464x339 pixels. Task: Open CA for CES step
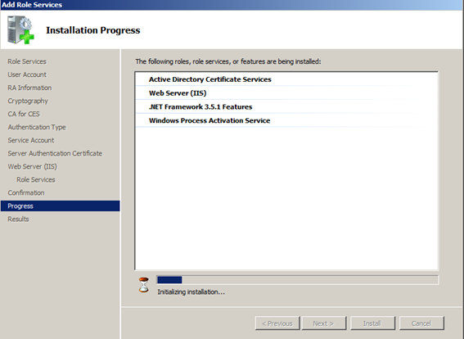pyautogui.click(x=24, y=114)
